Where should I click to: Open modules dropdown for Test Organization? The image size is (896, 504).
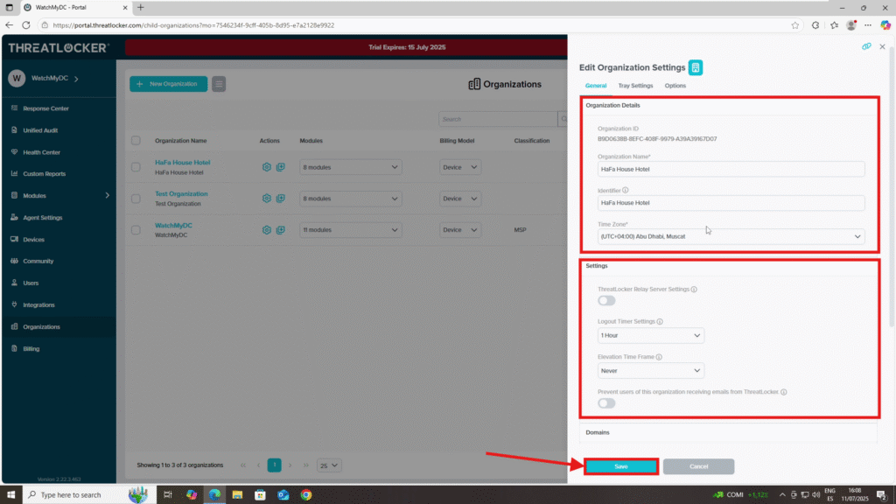pyautogui.click(x=350, y=199)
